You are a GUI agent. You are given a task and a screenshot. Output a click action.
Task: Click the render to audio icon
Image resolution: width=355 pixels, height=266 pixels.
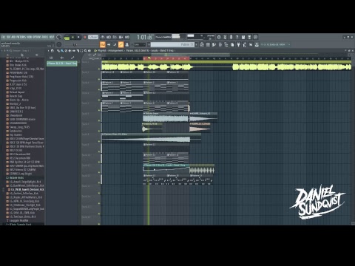249,37
